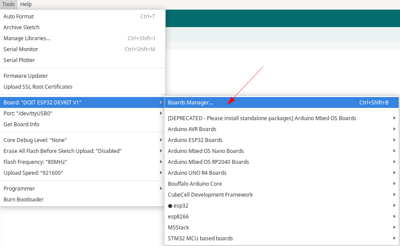The image size is (400, 246).
Task: Expand Arduino UNO R4 Boards submenu
Action: point(282,173)
